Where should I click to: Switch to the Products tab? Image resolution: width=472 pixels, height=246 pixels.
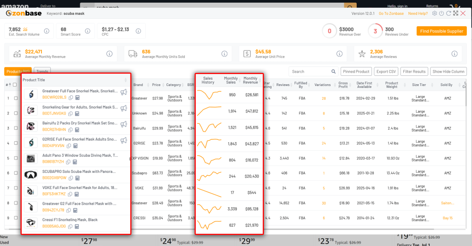pyautogui.click(x=18, y=71)
